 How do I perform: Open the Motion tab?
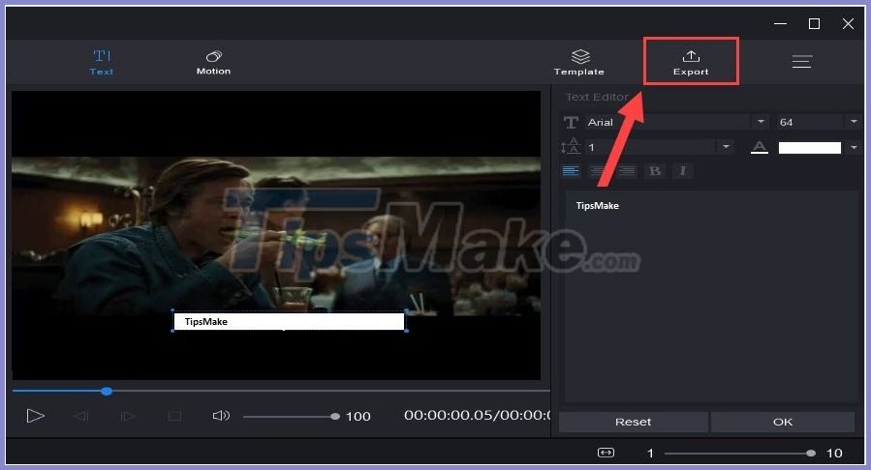pos(213,62)
